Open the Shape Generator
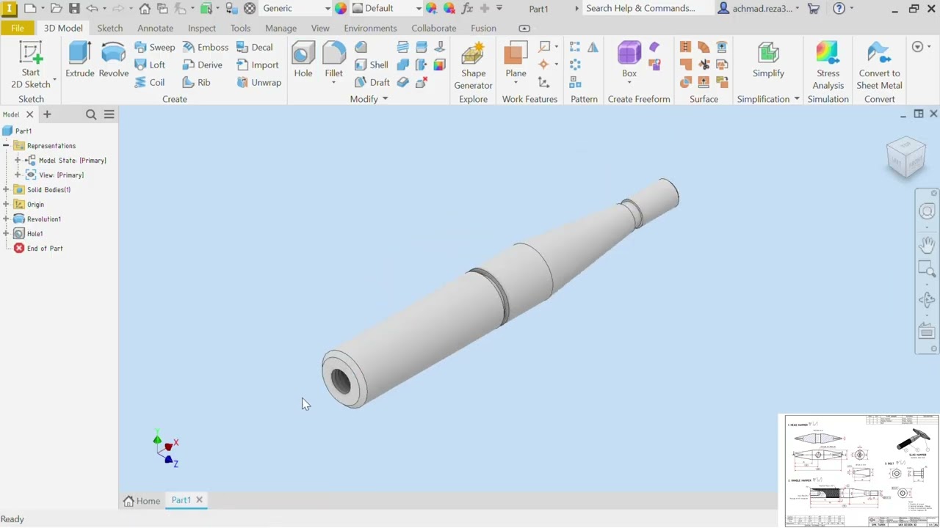Screen dimensions: 940x528 click(x=473, y=65)
